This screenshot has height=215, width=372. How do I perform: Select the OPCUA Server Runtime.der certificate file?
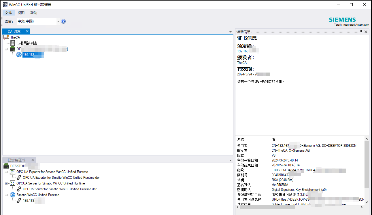60,189
